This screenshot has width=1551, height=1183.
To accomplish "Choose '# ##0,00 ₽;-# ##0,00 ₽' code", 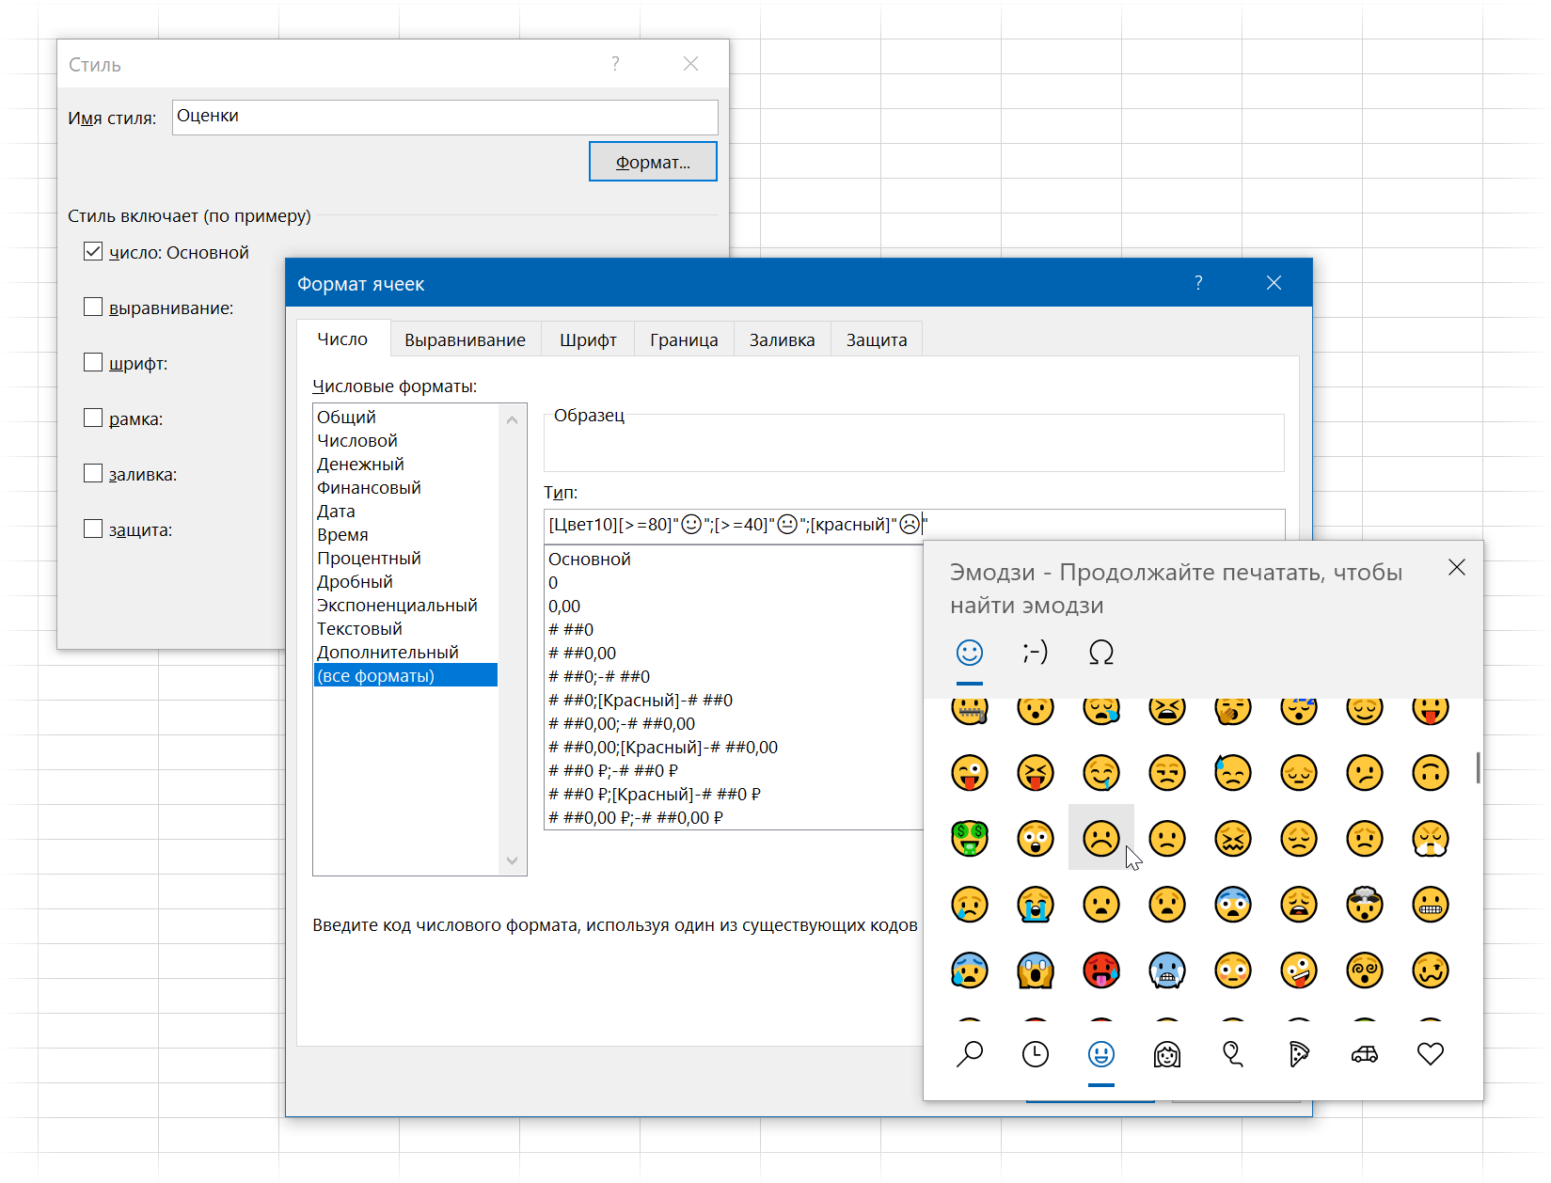I will pyautogui.click(x=734, y=817).
